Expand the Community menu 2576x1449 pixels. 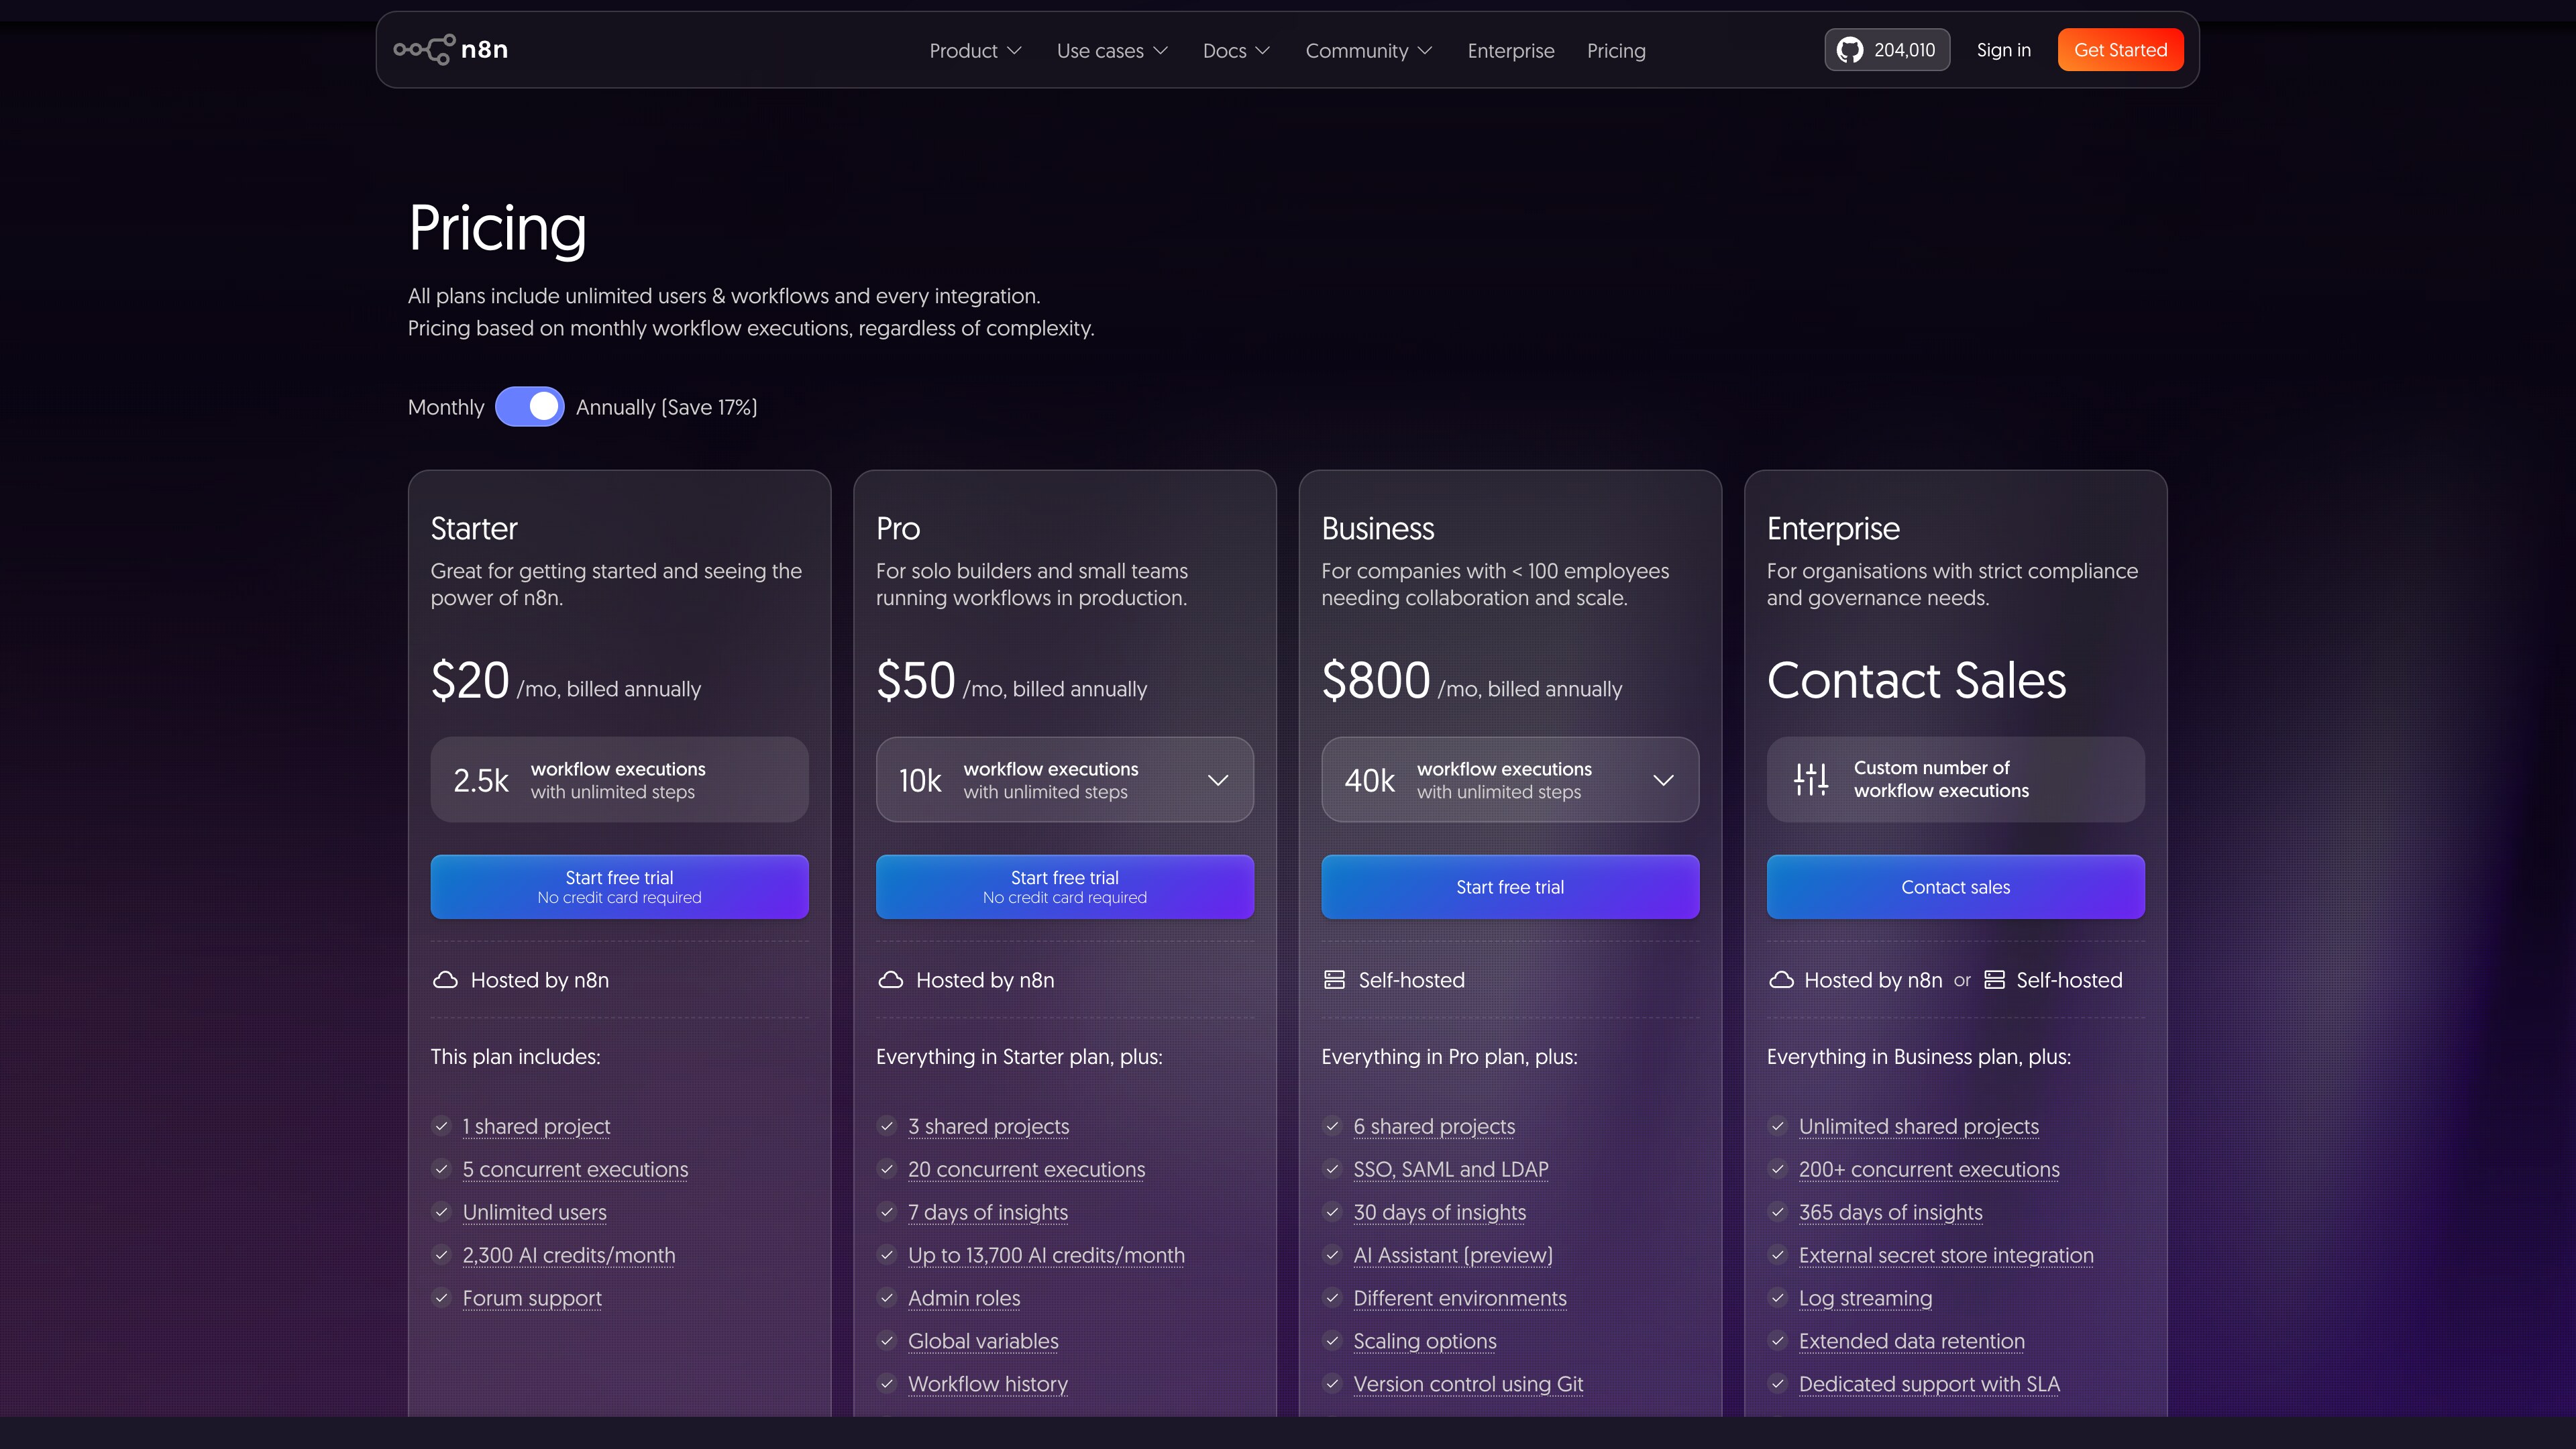point(1369,50)
